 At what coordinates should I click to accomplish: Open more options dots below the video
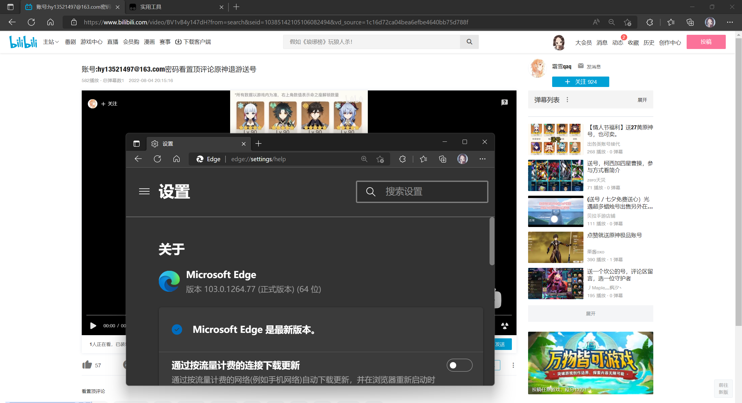point(513,365)
